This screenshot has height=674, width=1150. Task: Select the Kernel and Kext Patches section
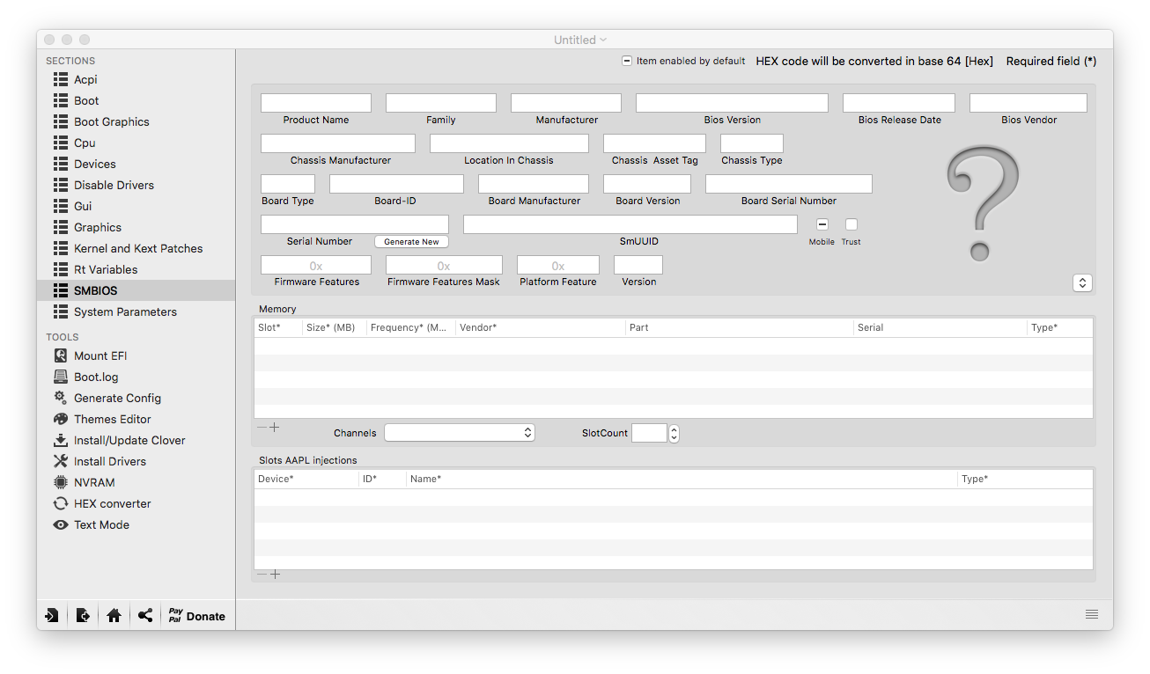coord(137,248)
